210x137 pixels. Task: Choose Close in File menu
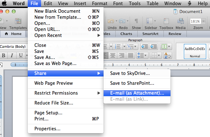pos(66,45)
